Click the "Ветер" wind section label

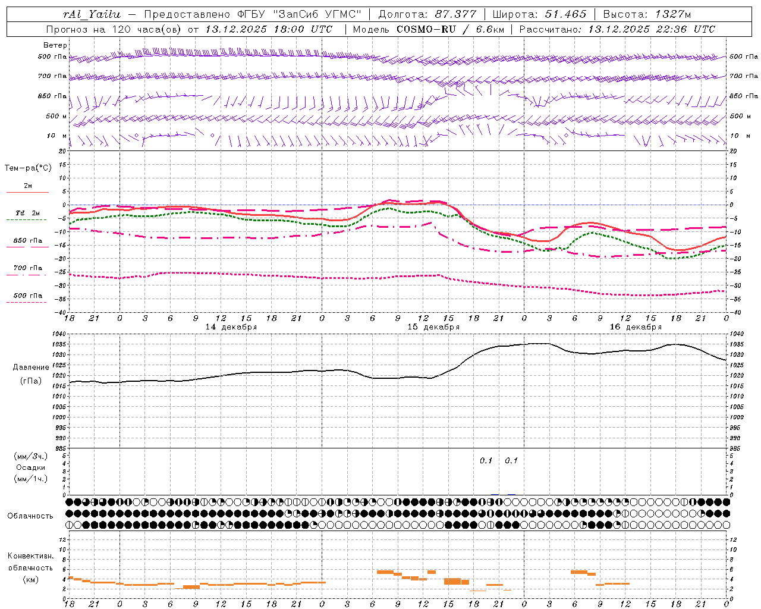click(55, 45)
